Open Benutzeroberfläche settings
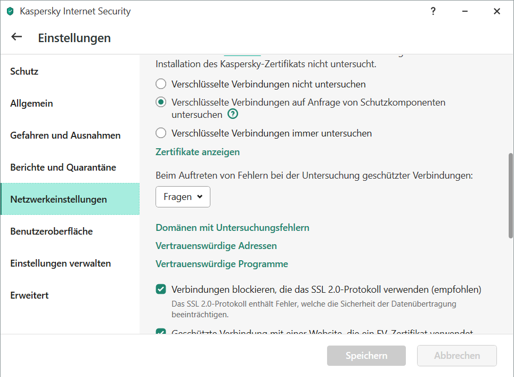The image size is (514, 377). (70, 231)
